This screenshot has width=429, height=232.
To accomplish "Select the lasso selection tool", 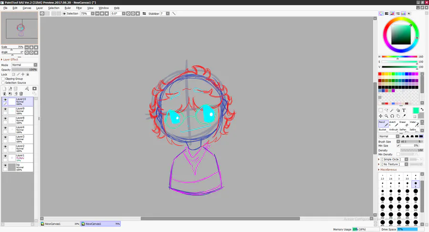I will tap(386, 110).
